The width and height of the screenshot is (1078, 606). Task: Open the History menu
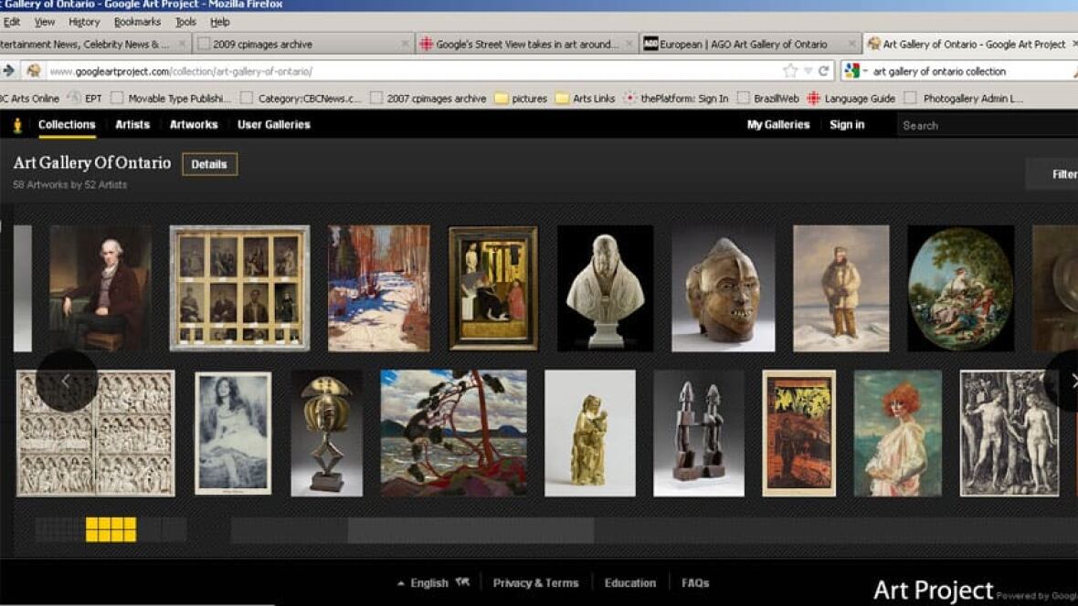tap(85, 22)
